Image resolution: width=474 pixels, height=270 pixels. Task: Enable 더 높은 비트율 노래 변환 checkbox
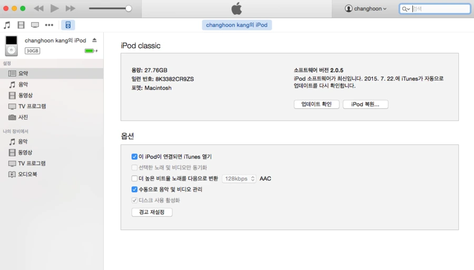pos(134,179)
